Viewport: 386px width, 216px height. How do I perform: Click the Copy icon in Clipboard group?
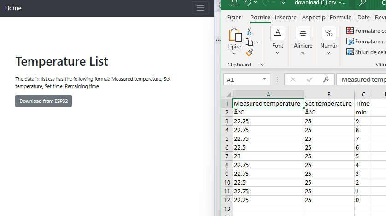coord(250,42)
